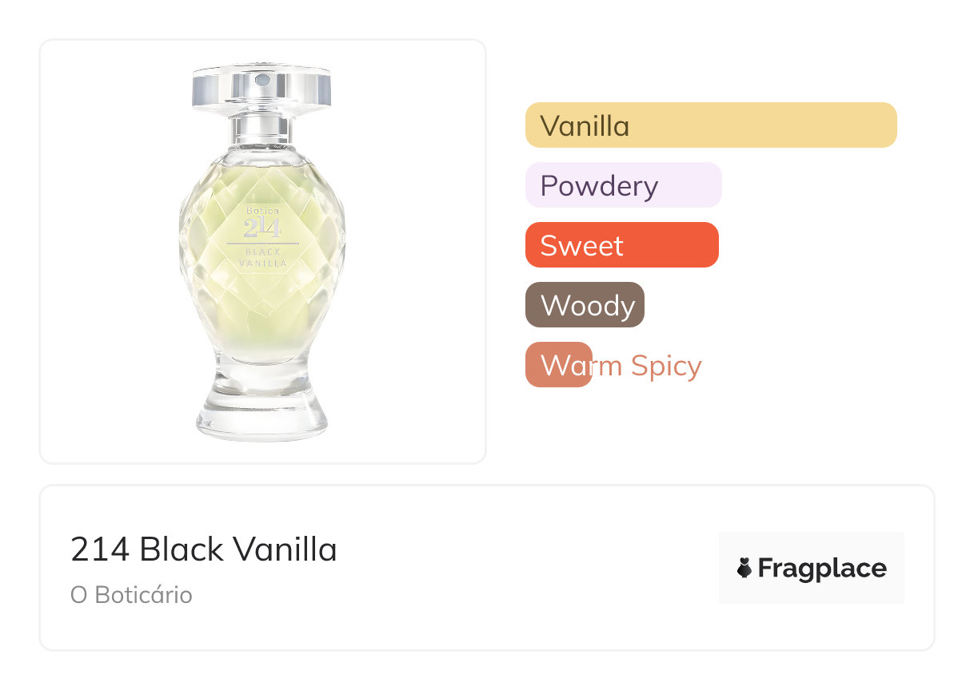Select the Vanilla accord bar
974x690 pixels.
click(x=711, y=125)
